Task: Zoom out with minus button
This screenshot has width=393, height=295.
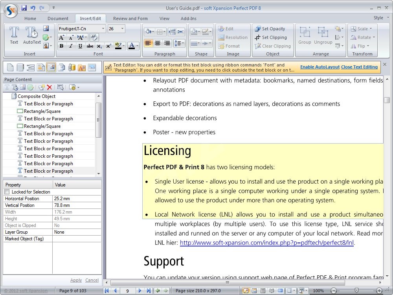Action: point(333,291)
